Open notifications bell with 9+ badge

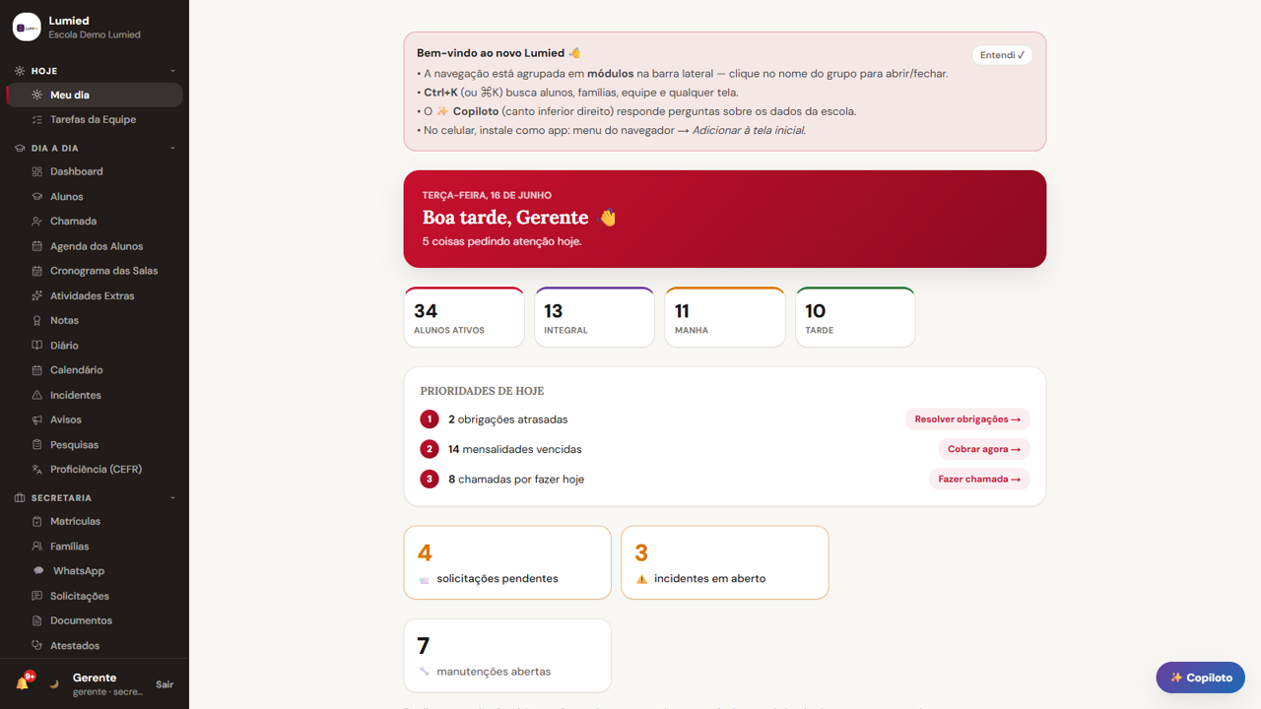(x=24, y=682)
